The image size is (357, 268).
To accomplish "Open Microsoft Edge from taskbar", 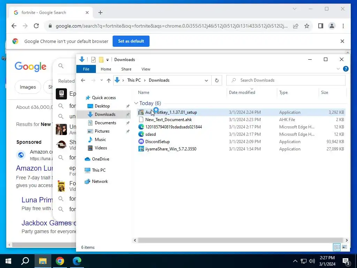I will [77, 261].
